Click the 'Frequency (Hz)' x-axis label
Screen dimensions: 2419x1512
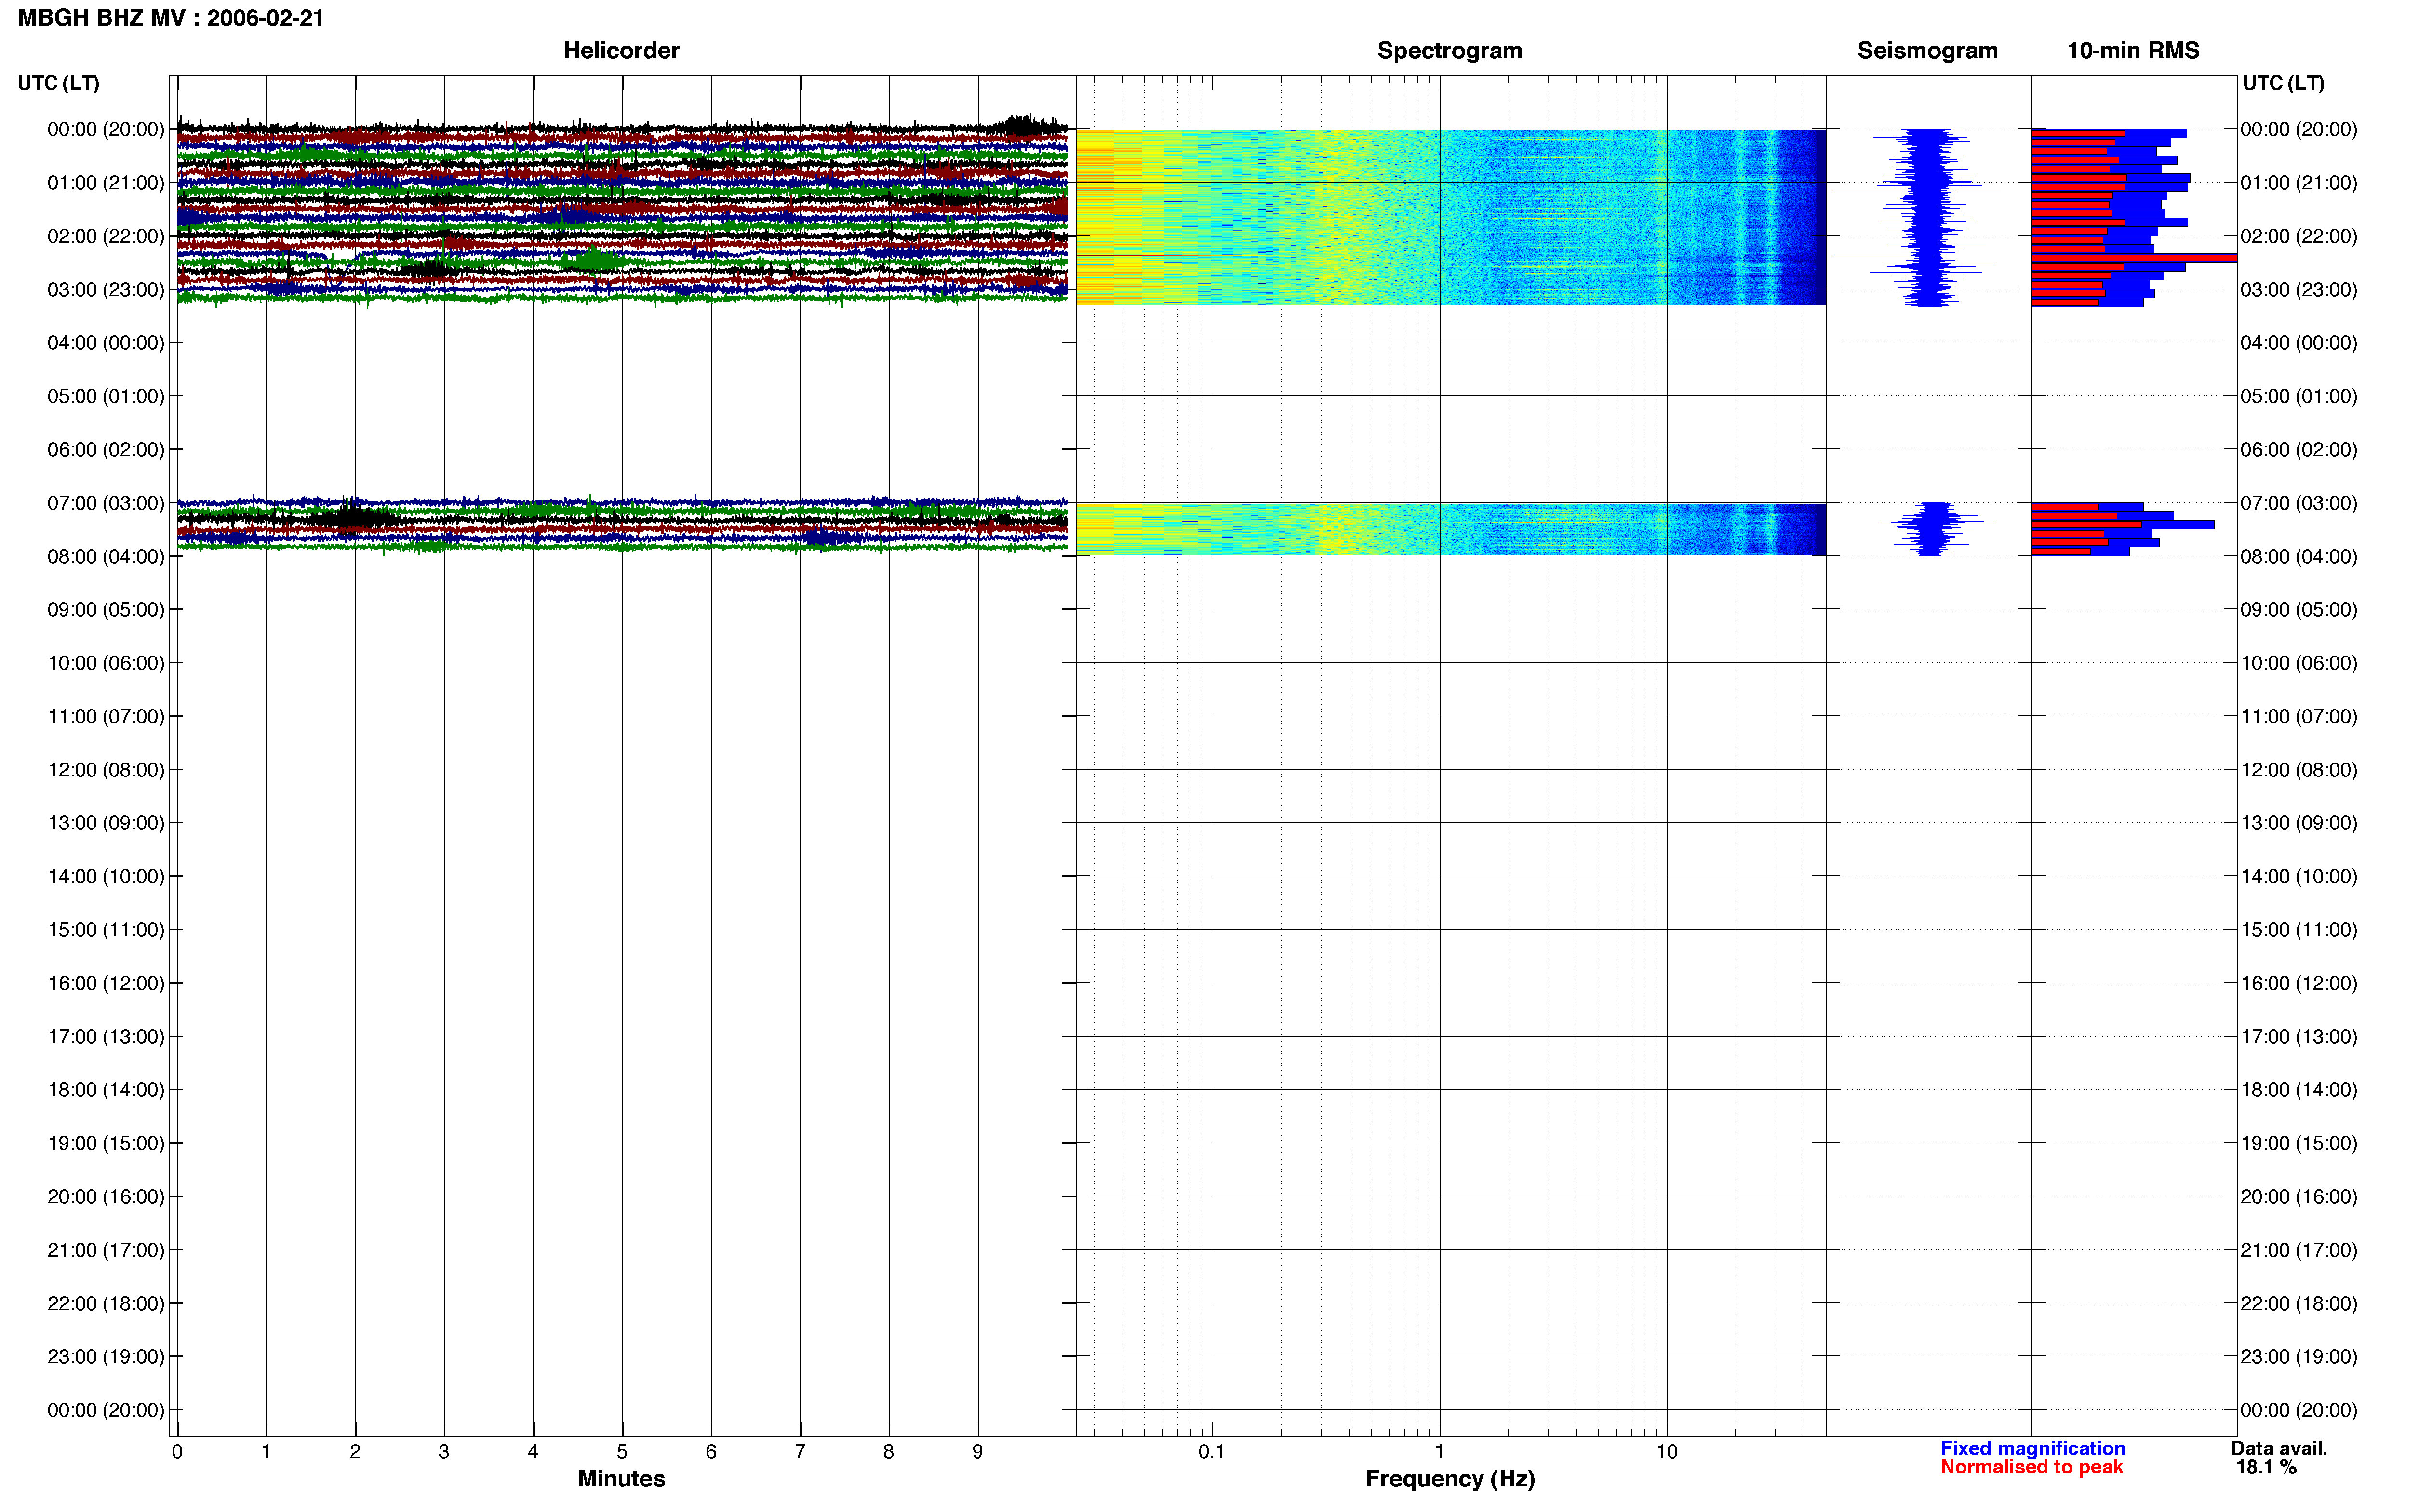pyautogui.click(x=1450, y=1479)
